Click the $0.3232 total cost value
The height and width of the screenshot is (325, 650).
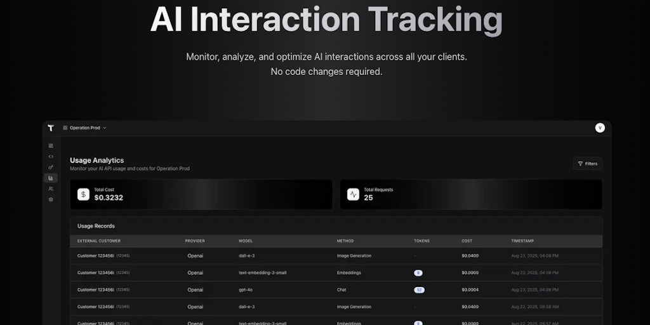109,198
